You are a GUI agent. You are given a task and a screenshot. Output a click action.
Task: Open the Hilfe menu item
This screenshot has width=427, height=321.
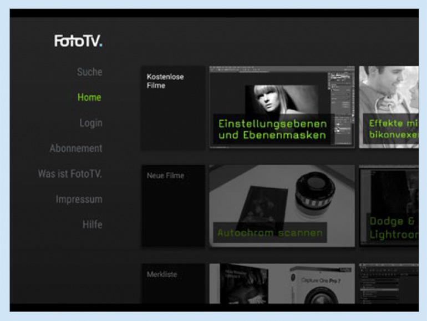coord(93,225)
